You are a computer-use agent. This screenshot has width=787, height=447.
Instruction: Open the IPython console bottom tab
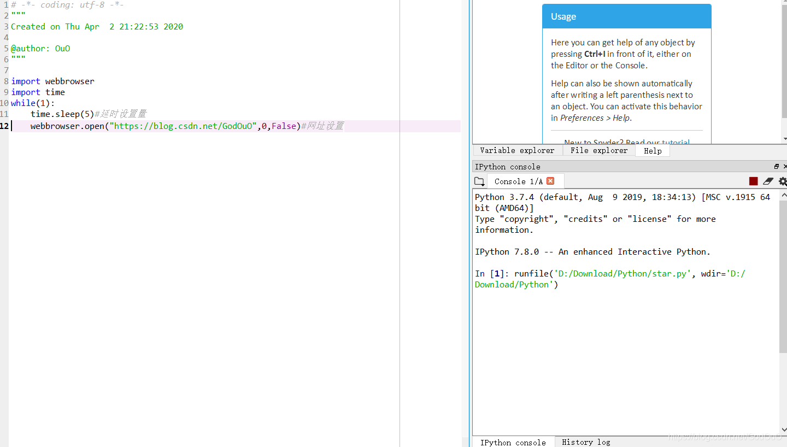coord(513,442)
